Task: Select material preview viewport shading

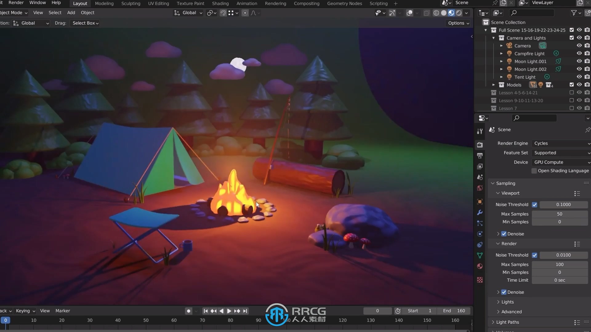Action: (x=451, y=13)
